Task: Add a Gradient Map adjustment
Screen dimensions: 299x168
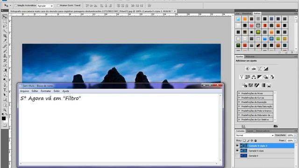Action: [x=263, y=85]
